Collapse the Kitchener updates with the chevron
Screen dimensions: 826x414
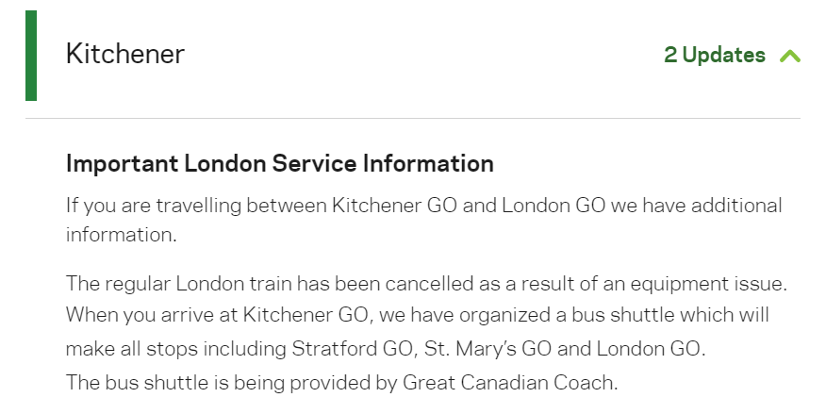(790, 56)
